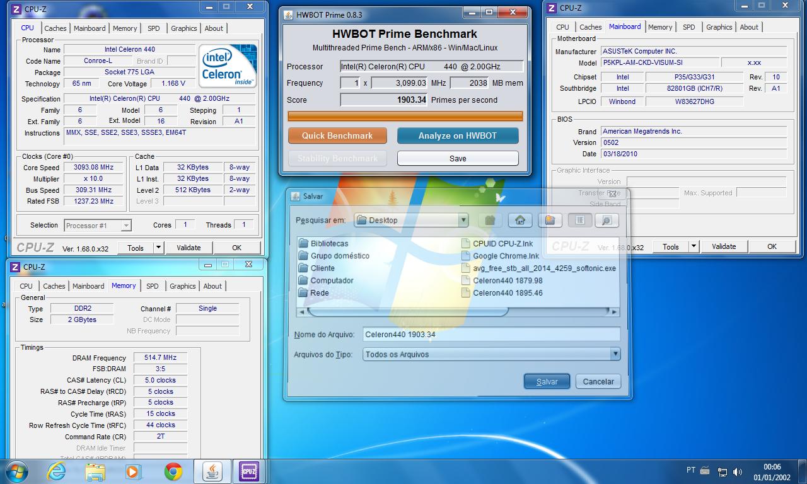Viewport: 807px width, 484px height.
Task: Open the CPU tab in Mainboard CPU-Z window
Action: pos(562,27)
